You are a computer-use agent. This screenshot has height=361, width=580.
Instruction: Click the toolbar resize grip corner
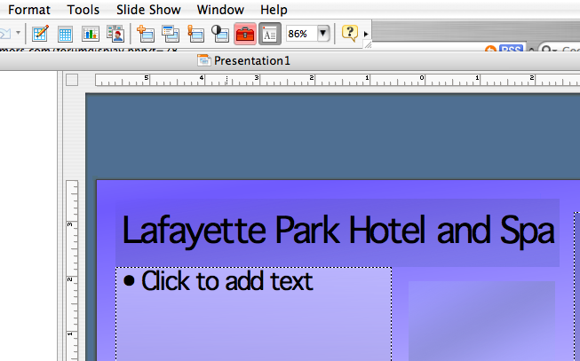368,44
